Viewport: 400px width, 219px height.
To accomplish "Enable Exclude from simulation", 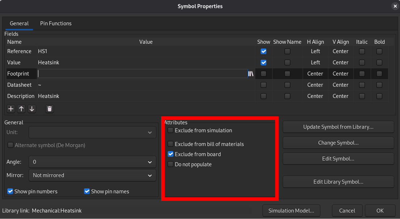I will click(x=170, y=130).
